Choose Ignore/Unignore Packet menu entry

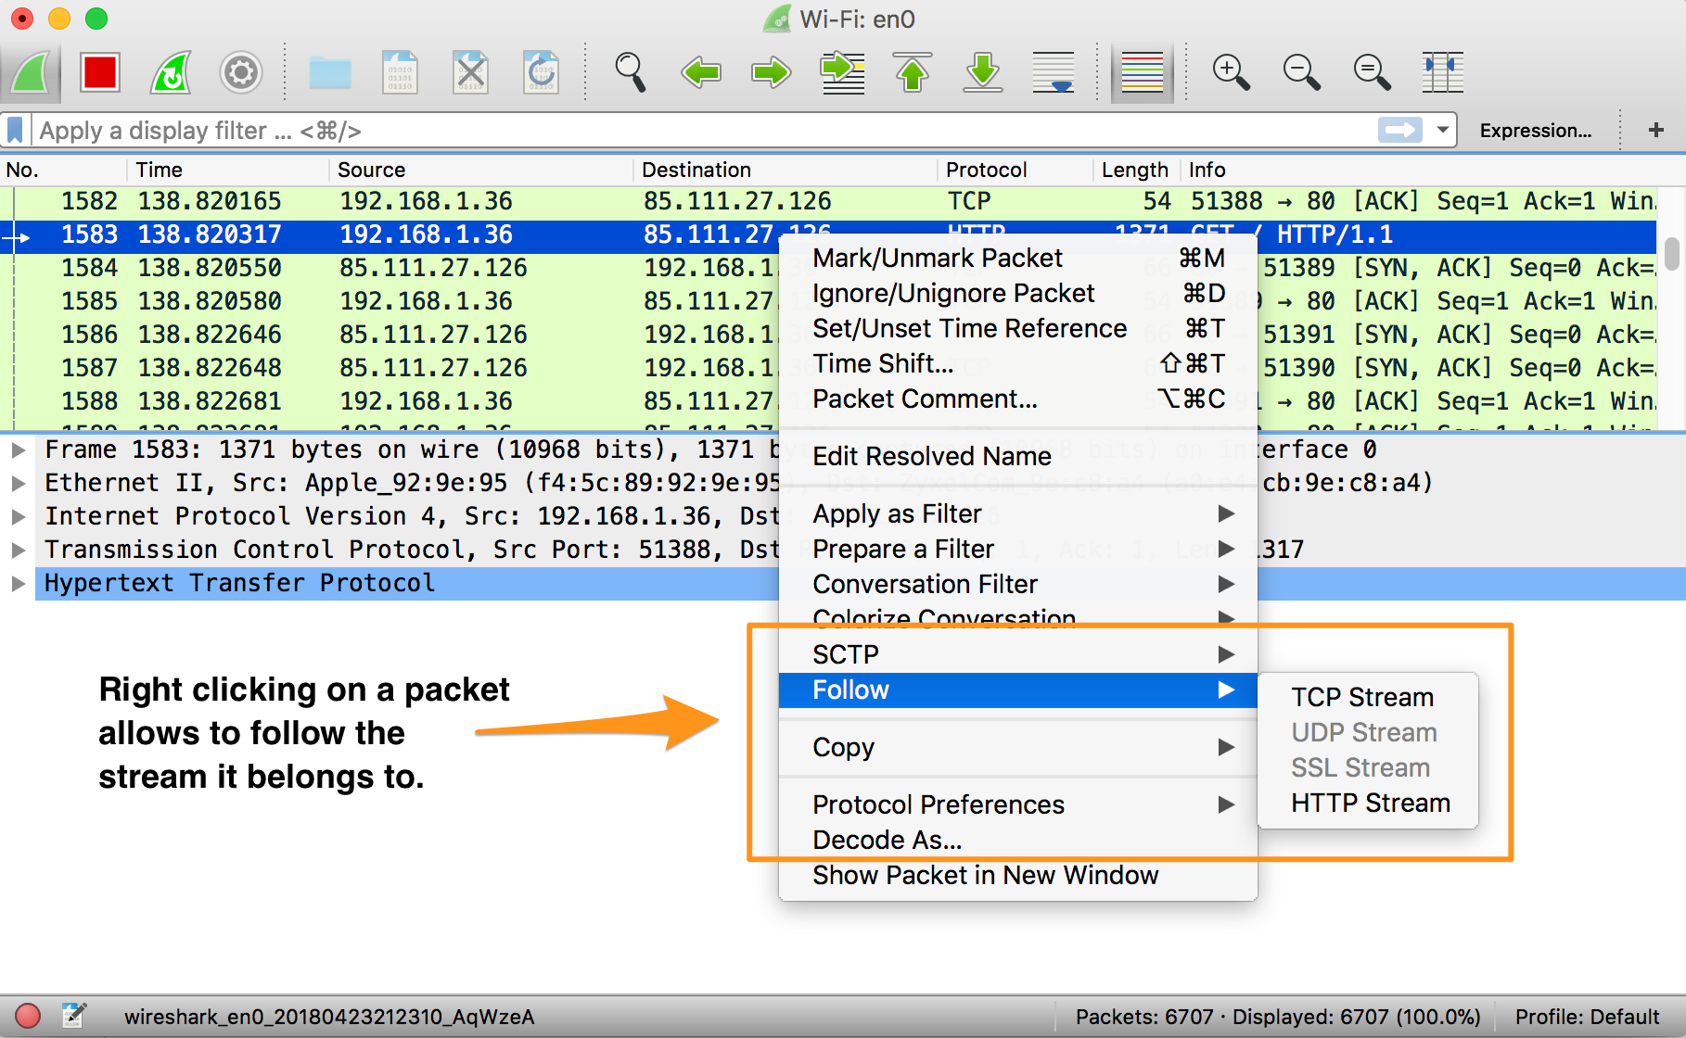(1017, 293)
